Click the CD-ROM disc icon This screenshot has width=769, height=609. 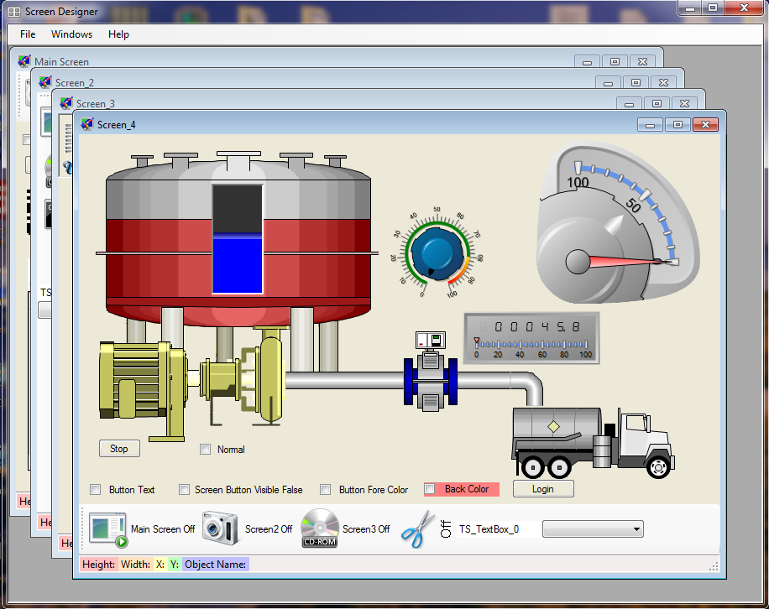(319, 528)
